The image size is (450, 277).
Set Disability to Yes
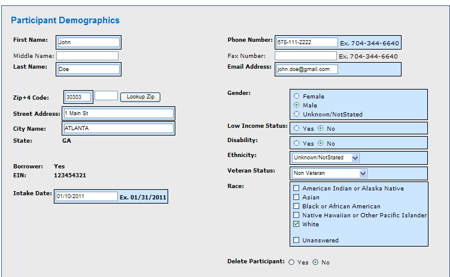pos(297,143)
